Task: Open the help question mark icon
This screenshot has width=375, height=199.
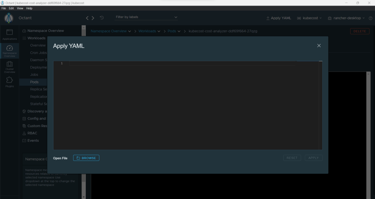Action: [x=370, y=18]
